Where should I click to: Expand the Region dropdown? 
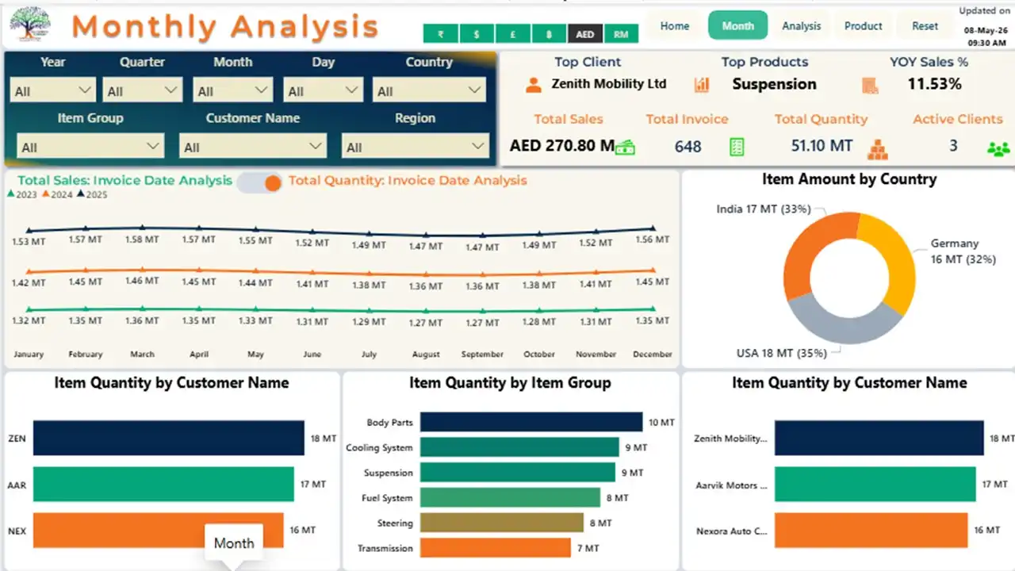click(x=416, y=146)
